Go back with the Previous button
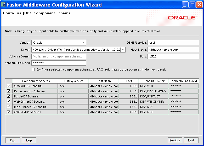Image resolution: width=204 pixels, height=146 pixels. (x=175, y=140)
